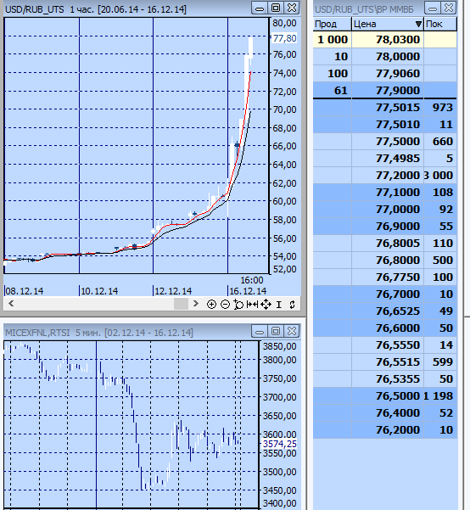Minimize the USD/RUB_UTS chart window
This screenshot has height=510, width=470.
tap(260, 8)
